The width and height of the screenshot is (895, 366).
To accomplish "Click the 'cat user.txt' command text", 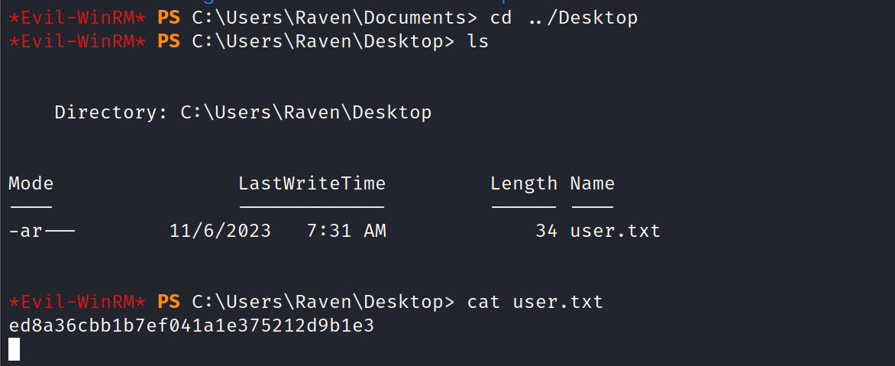I will coord(535,302).
